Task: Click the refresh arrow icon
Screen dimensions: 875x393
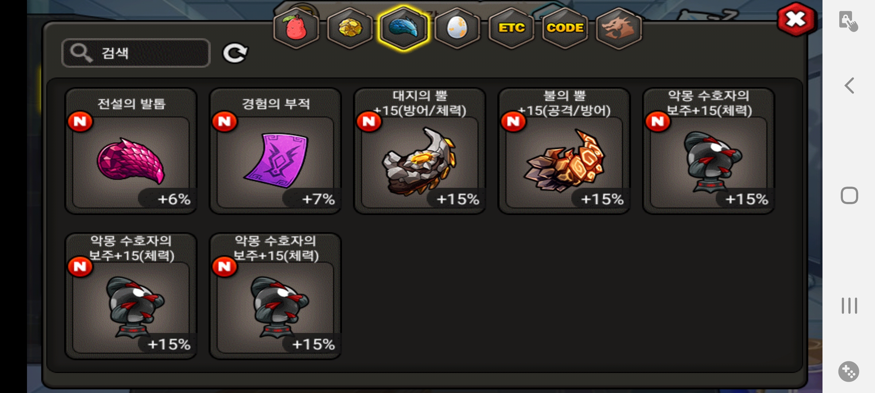Action: [235, 53]
